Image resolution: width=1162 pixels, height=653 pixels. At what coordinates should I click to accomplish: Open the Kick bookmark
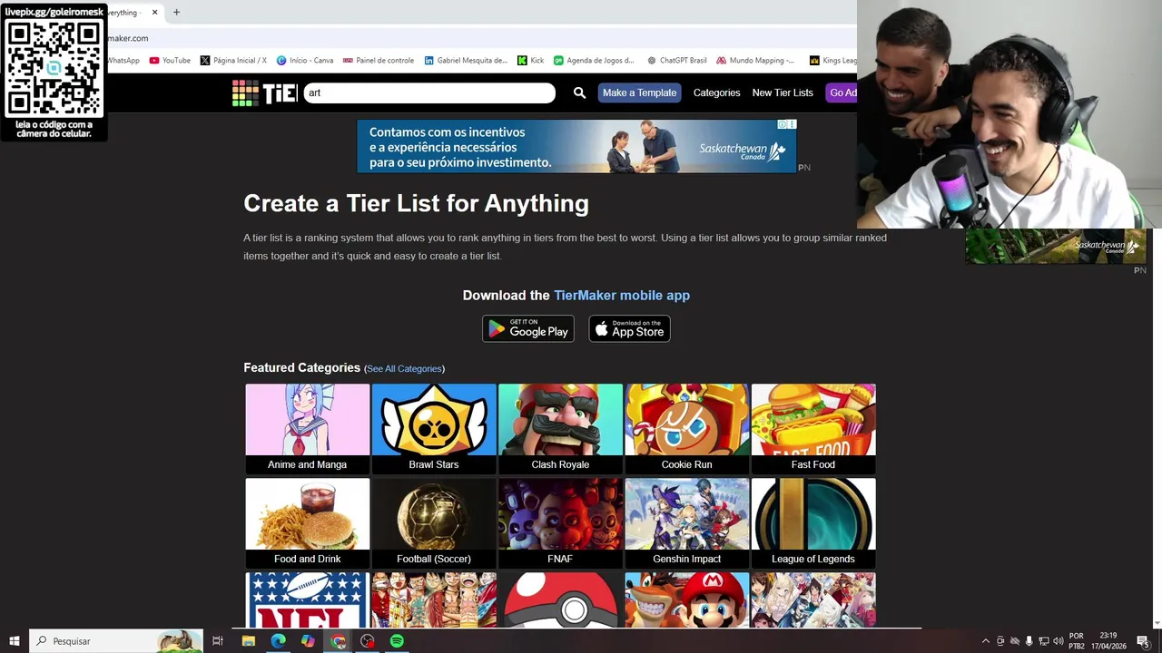[531, 61]
